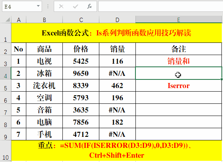
Task: Click the red '销量和' cell
Action: 179,61
